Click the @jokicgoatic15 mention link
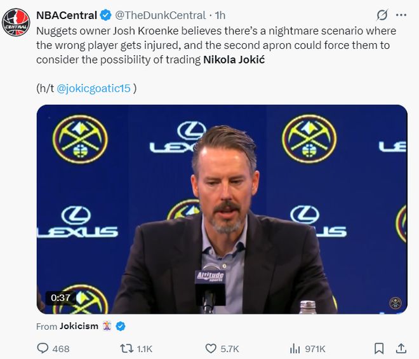The width and height of the screenshot is (419, 359). pos(93,88)
